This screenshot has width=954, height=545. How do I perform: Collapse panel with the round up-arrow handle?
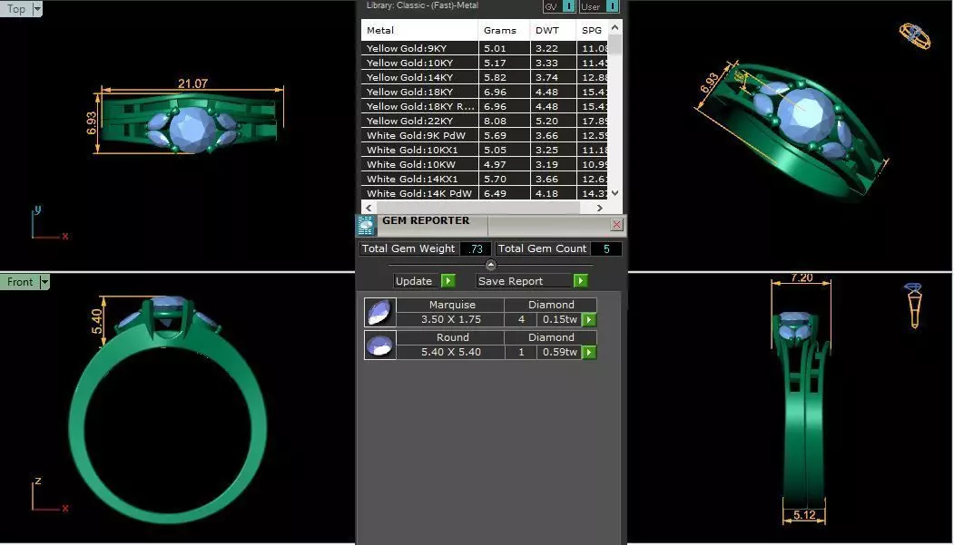tap(491, 265)
